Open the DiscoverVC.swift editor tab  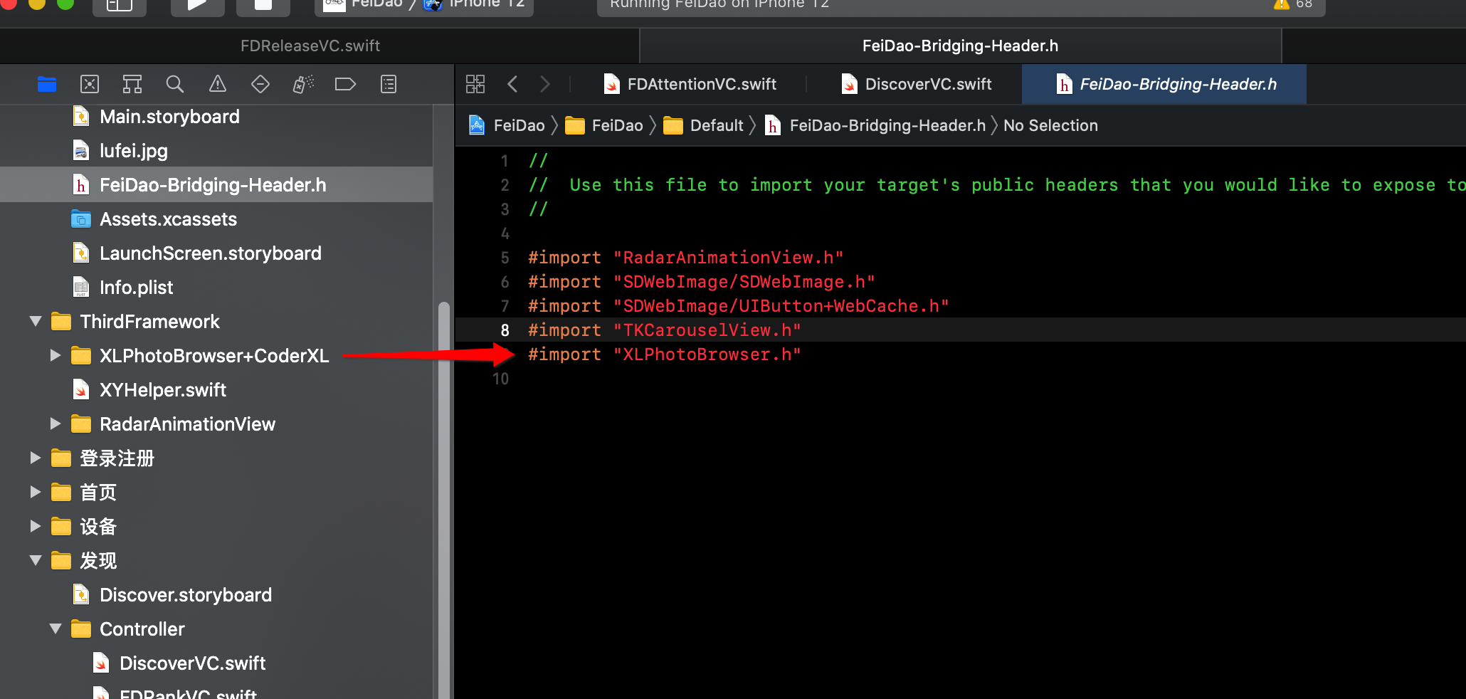(917, 84)
